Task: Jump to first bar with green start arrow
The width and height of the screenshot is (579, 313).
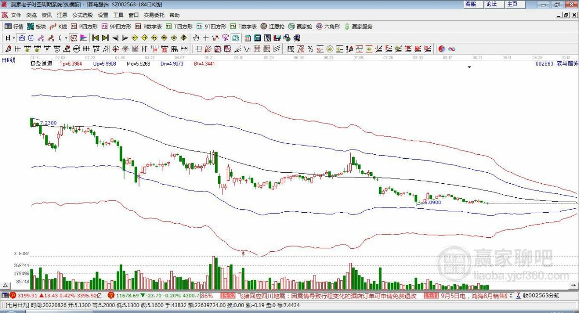Action: [x=96, y=38]
